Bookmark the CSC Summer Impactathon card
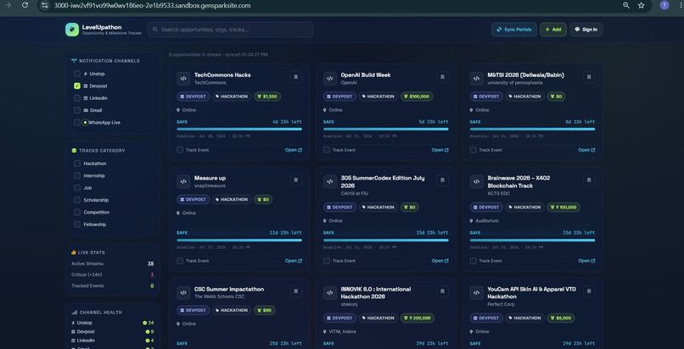The image size is (684, 349). click(x=296, y=291)
